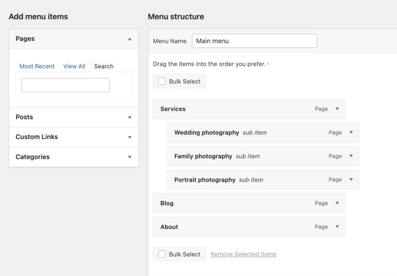Screen dimensions: 397x276
Task: Expand the Categories section
Action: [x=129, y=157]
